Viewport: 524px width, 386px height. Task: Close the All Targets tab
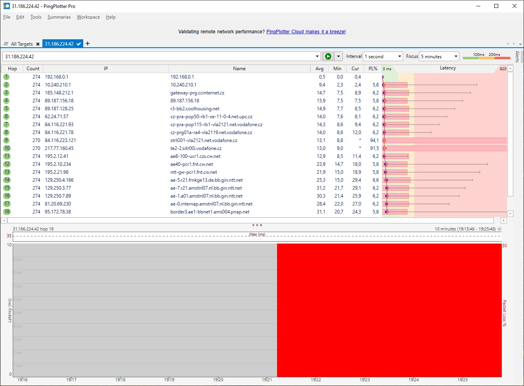click(38, 44)
